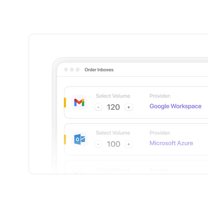208x208 pixels.
Task: Click the first window control dot
Action: tap(66, 70)
